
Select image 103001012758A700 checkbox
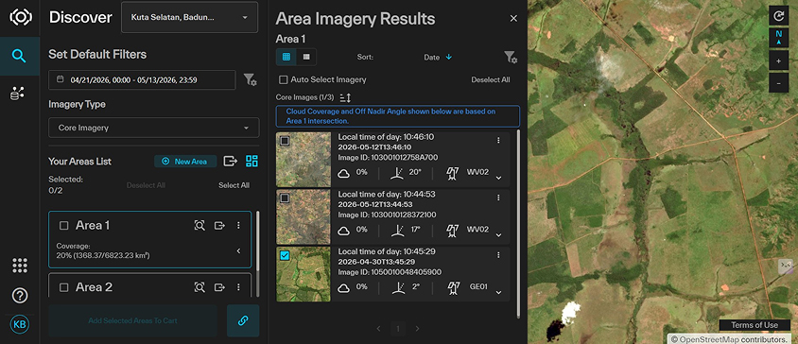click(285, 141)
